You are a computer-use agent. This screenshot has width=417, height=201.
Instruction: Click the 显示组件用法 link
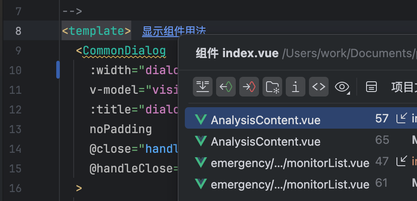click(174, 31)
